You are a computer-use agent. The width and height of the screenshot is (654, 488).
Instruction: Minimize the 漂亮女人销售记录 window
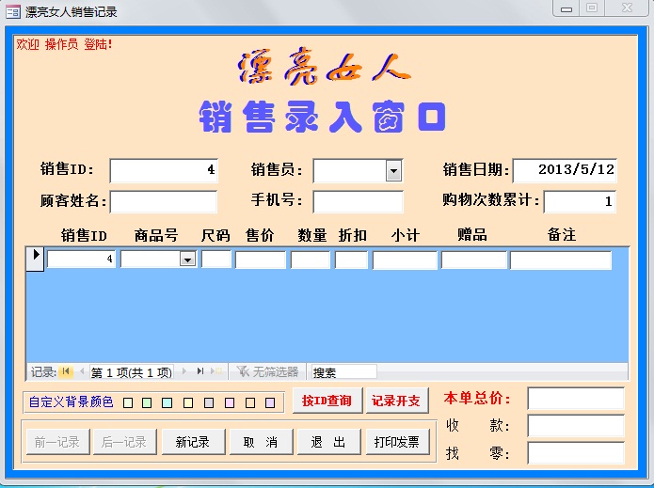pyautogui.click(x=566, y=8)
